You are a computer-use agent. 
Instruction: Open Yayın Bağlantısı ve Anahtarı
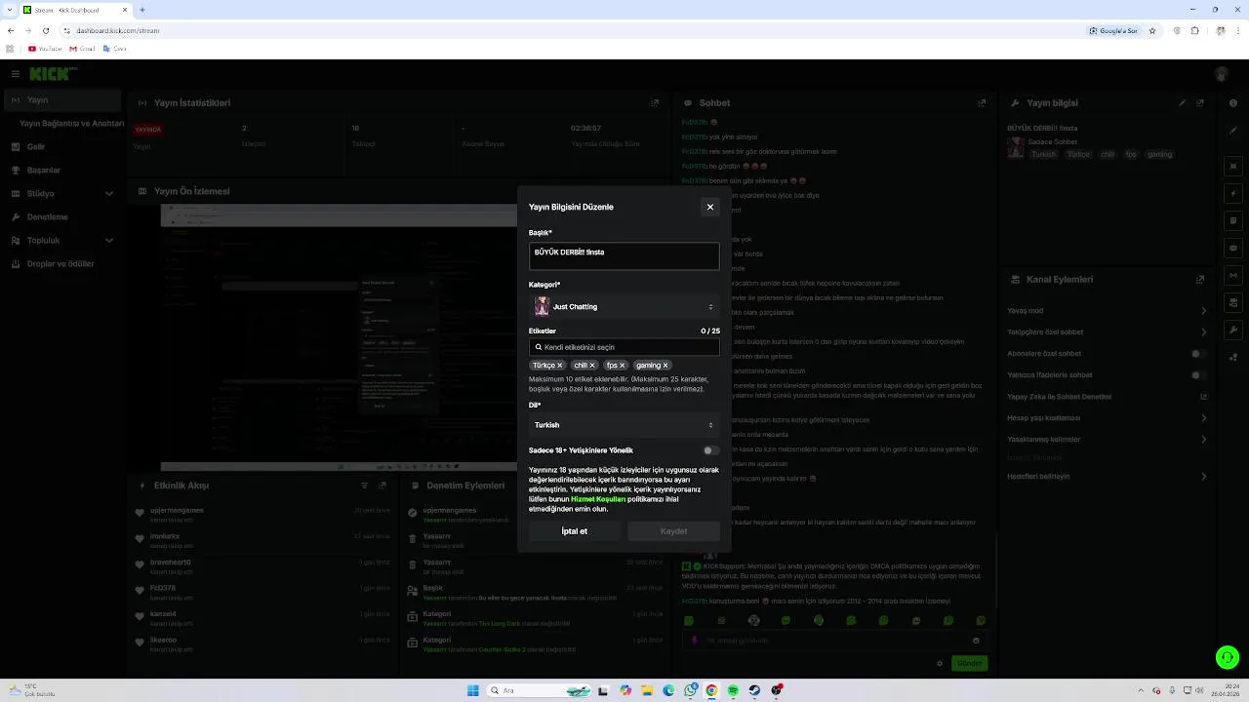[x=71, y=124]
